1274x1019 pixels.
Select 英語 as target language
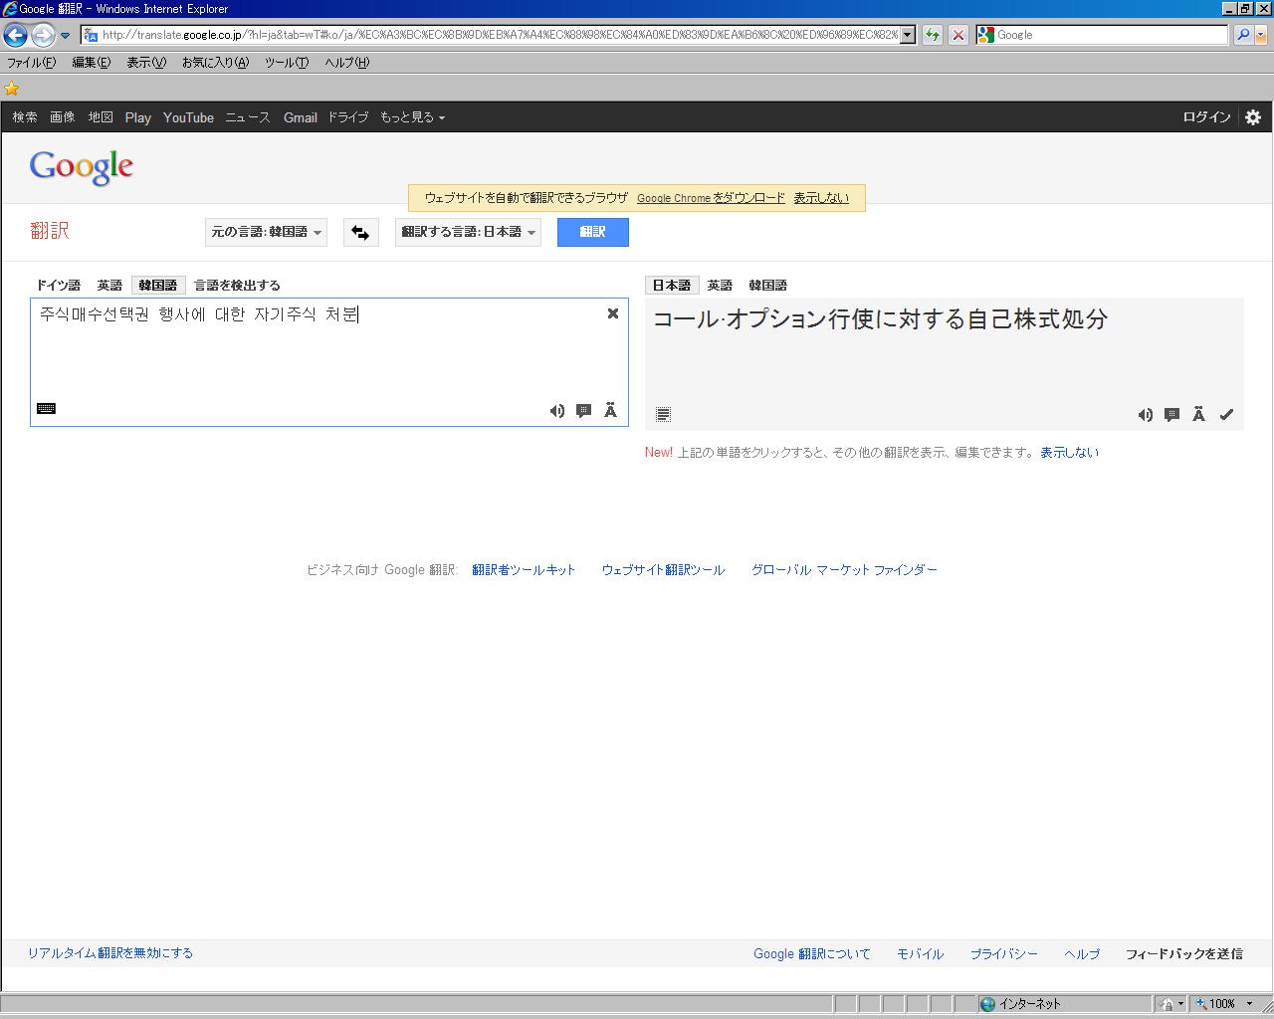[x=720, y=286]
